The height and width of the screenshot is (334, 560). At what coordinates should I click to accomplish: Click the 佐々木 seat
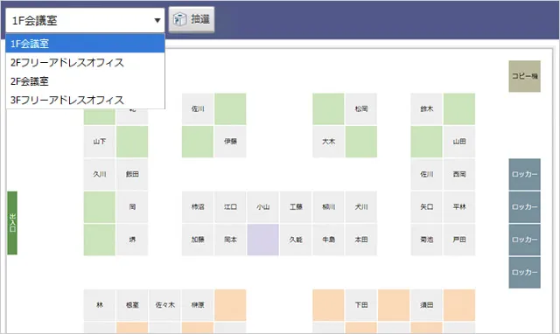pos(165,305)
